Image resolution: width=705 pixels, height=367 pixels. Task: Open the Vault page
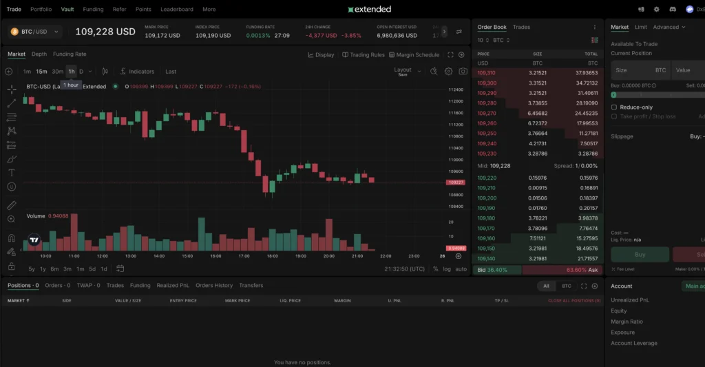pyautogui.click(x=67, y=9)
